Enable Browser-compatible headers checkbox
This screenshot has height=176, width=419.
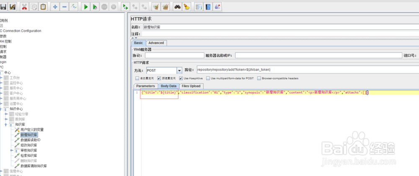point(259,78)
